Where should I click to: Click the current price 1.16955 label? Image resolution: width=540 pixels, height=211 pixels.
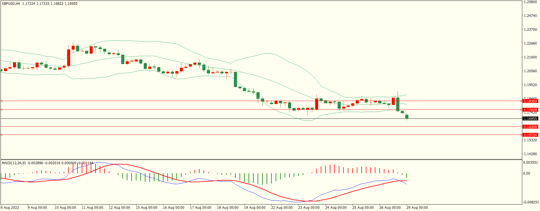click(530, 119)
